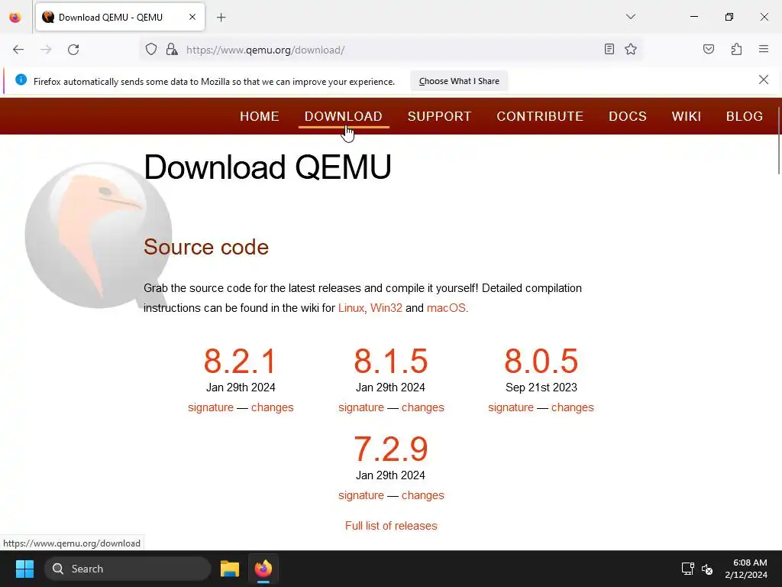Image resolution: width=782 pixels, height=587 pixels.
Task: Open signature link under 7.2.9
Action: [x=361, y=495]
